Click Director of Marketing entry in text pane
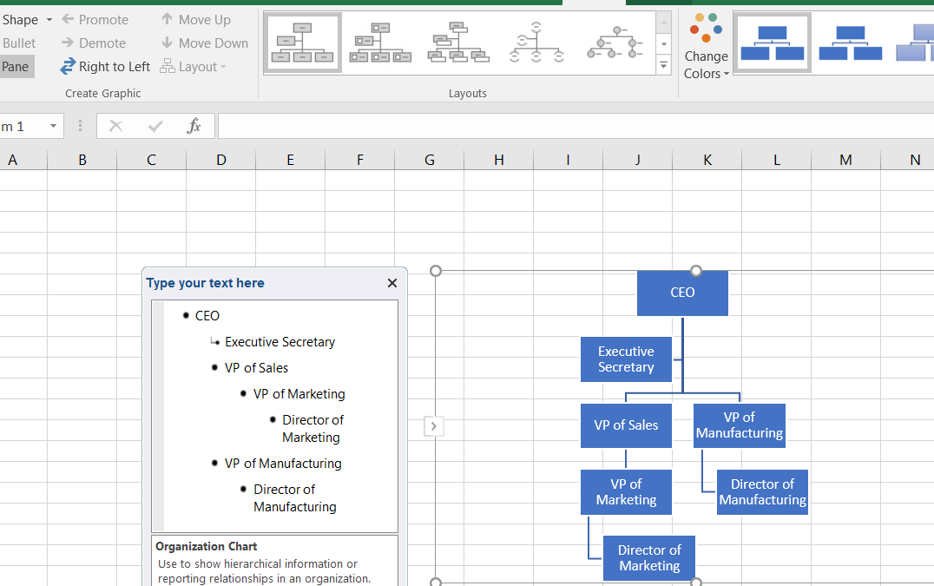Image resolution: width=934 pixels, height=586 pixels. 312,428
